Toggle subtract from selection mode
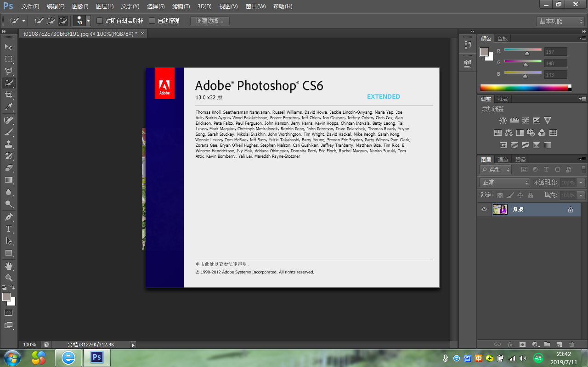Viewport: 588px width, 367px height. point(63,21)
